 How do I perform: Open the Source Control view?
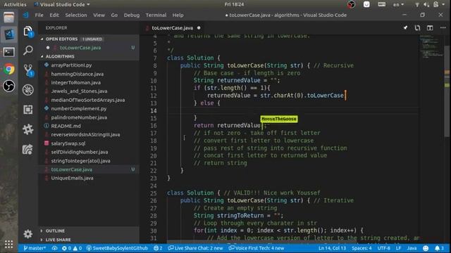[28, 70]
